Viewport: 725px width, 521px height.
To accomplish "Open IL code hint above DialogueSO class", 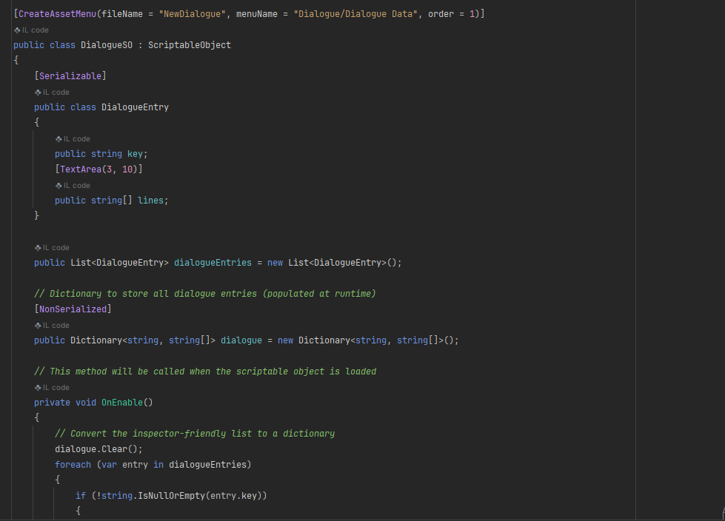I will pos(31,30).
